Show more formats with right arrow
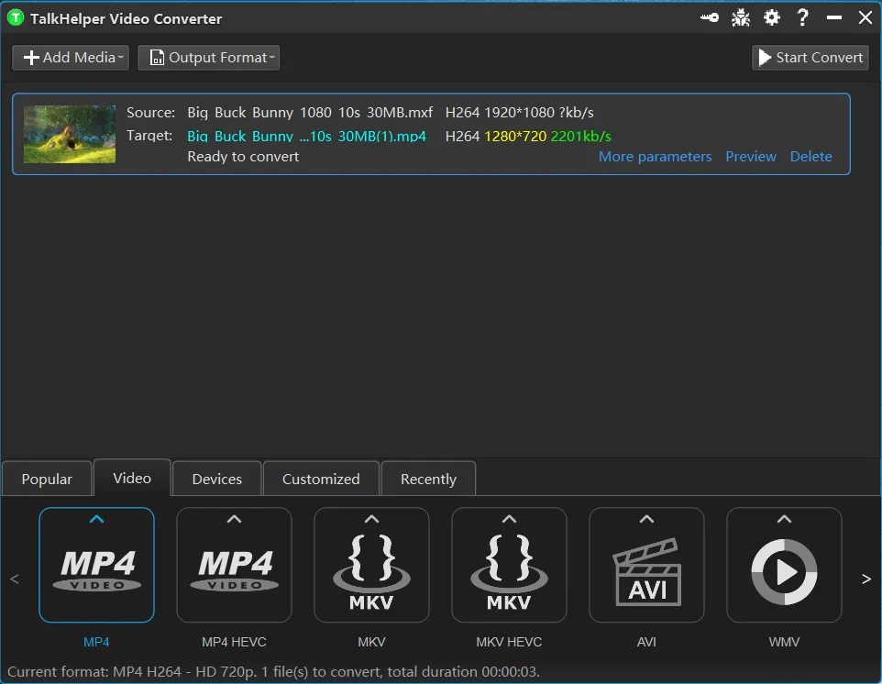882x684 pixels. [x=866, y=579]
